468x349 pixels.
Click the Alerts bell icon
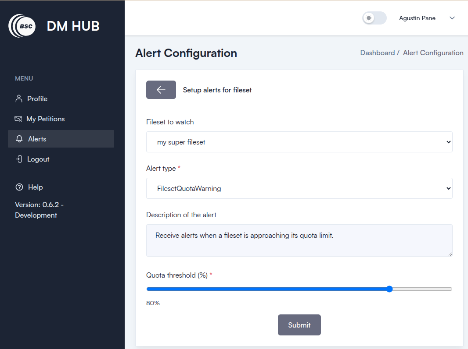[x=19, y=139]
